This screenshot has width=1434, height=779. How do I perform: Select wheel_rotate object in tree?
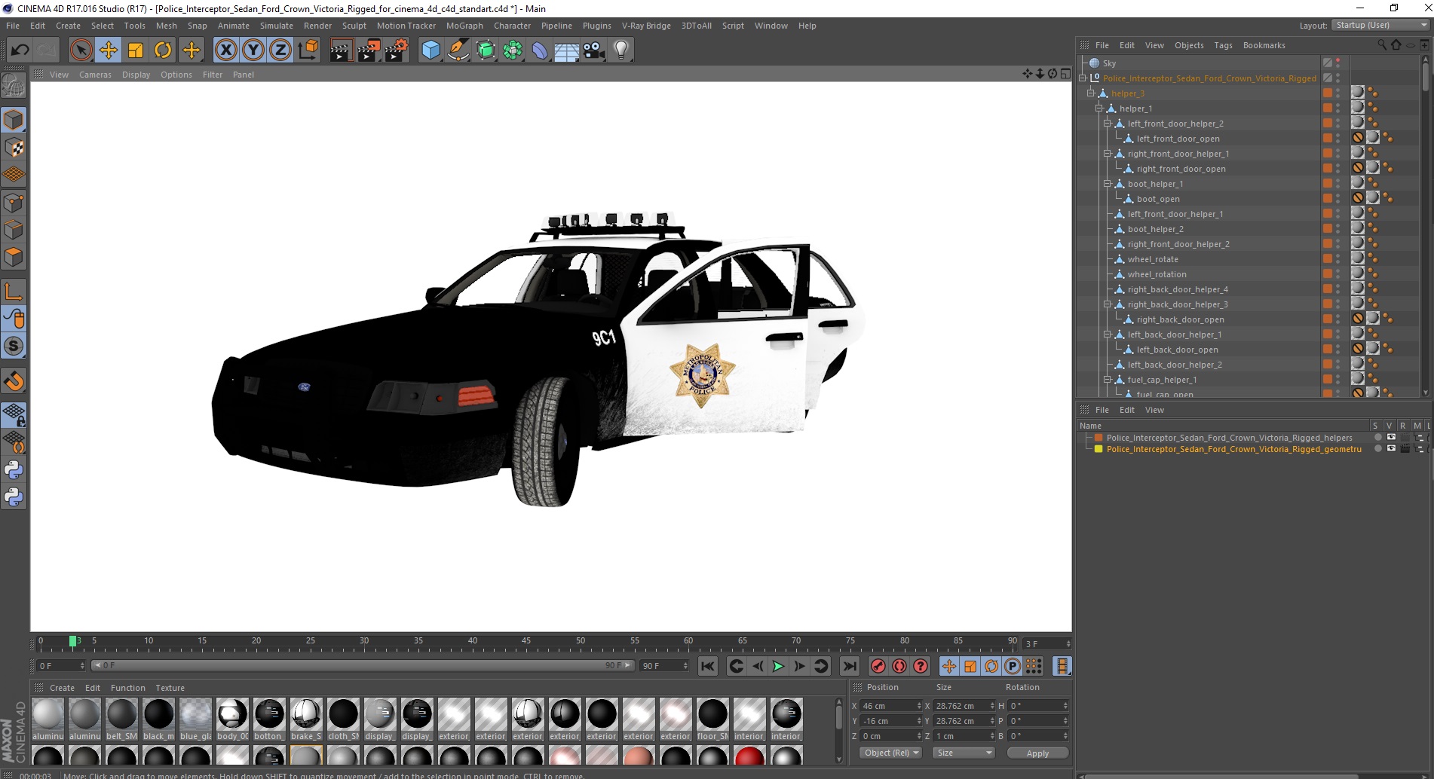click(x=1153, y=259)
